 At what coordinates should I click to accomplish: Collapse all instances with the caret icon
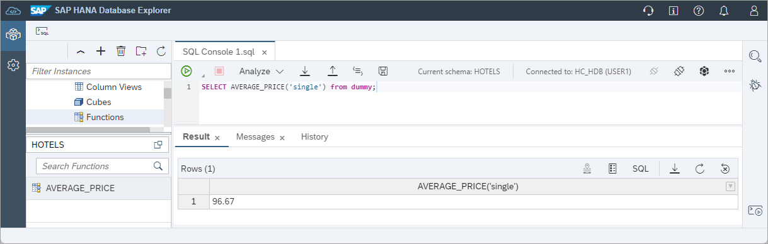80,52
